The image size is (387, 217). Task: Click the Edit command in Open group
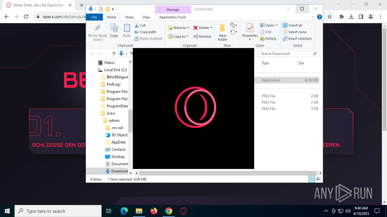pos(266,32)
